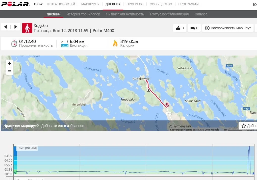Like the training with thumbs-up button
The width and height of the screenshot is (257, 180).
[180, 28]
